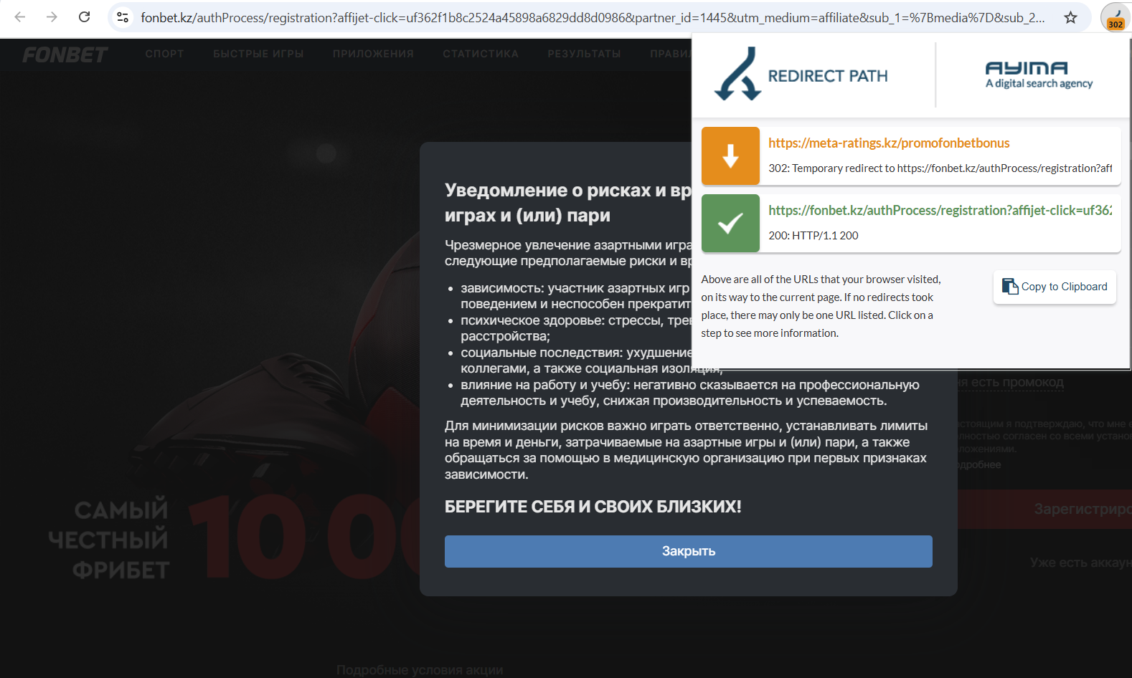Bookmark this page with the star icon
This screenshot has height=678, width=1132.
point(1070,17)
